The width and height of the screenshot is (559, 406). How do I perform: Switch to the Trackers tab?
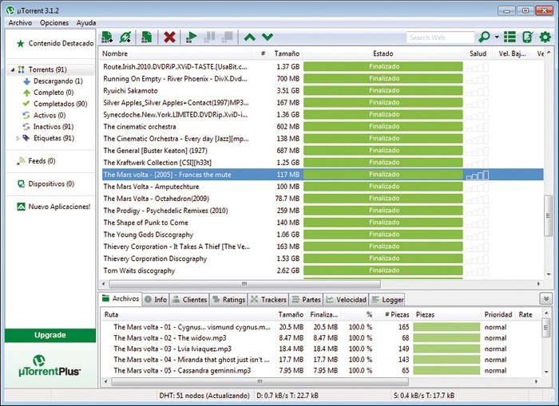(268, 299)
